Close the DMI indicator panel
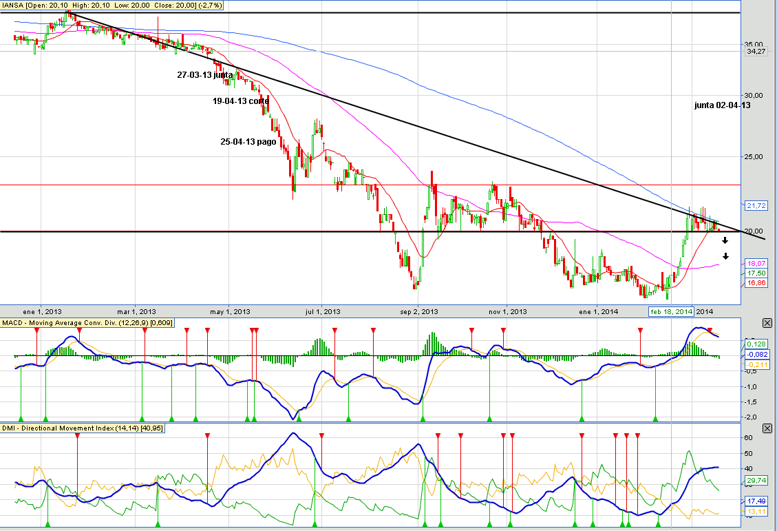This screenshot has width=777, height=531. point(767,428)
